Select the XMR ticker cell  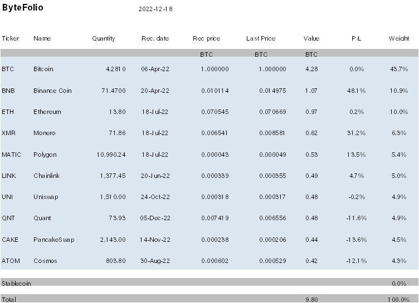(x=8, y=133)
